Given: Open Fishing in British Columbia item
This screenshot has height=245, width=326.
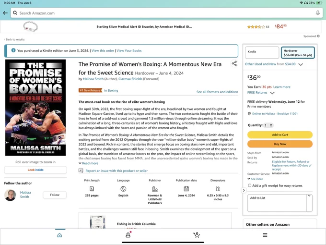Looking at the screenshot, I should click(136, 224).
